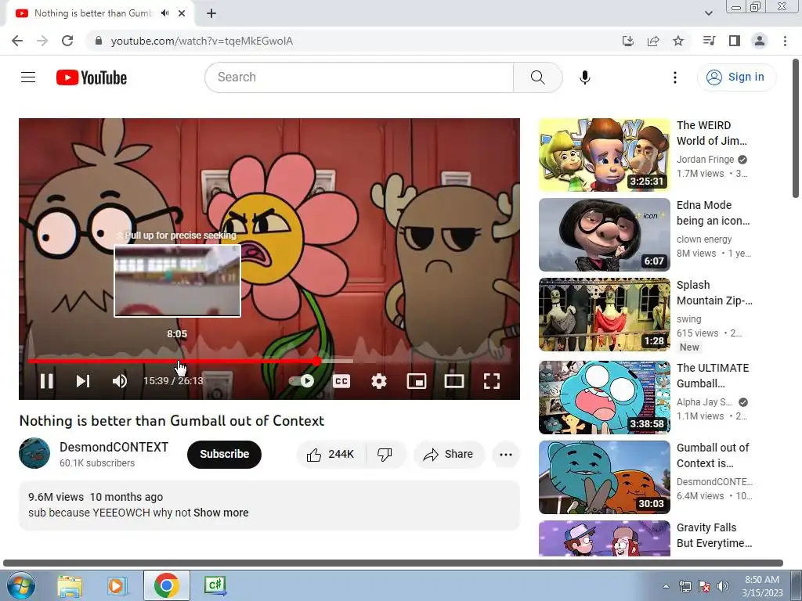Open Chrome three-dot menu
This screenshot has height=601, width=802.
coord(785,41)
